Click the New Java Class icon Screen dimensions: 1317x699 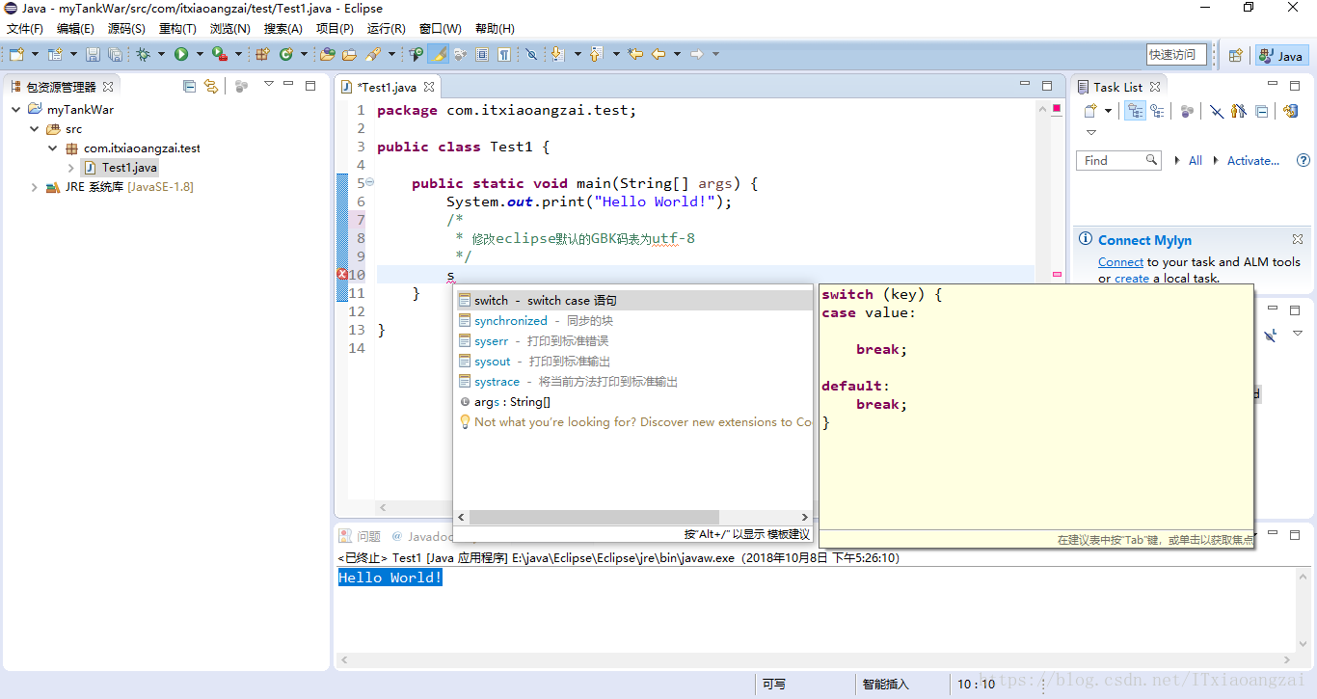pos(286,55)
